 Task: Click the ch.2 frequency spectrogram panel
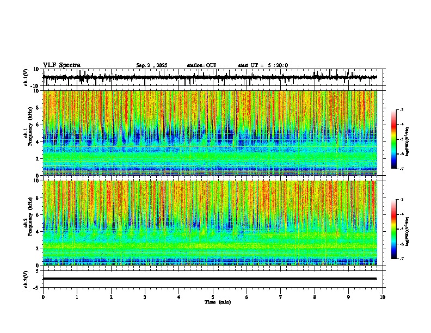[210, 223]
